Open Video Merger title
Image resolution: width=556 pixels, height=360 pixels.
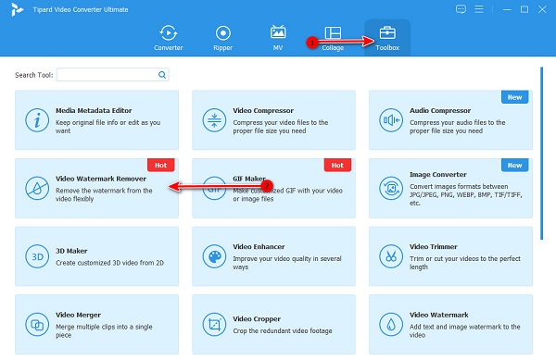(x=78, y=315)
